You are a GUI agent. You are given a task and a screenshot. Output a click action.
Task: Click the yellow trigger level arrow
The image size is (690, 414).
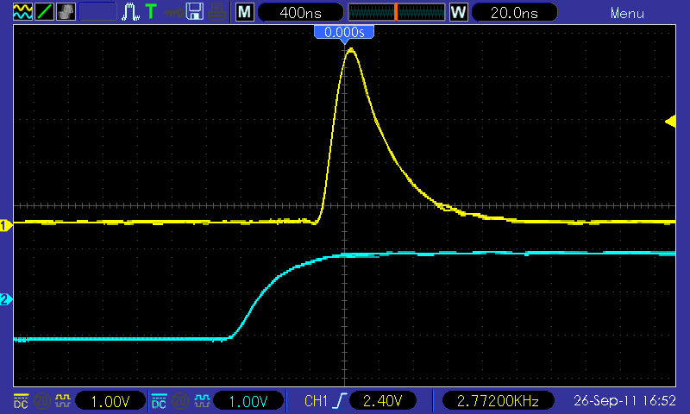click(x=670, y=122)
